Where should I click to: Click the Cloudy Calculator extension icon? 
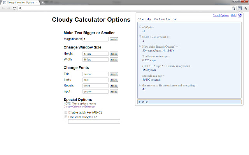click(x=240, y=8)
